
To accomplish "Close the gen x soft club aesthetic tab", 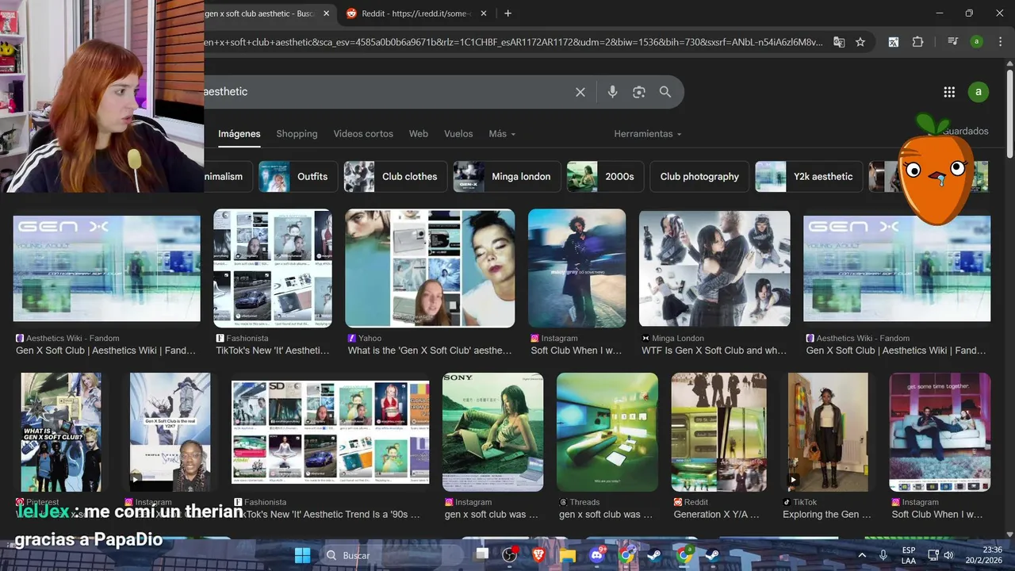I will (326, 13).
